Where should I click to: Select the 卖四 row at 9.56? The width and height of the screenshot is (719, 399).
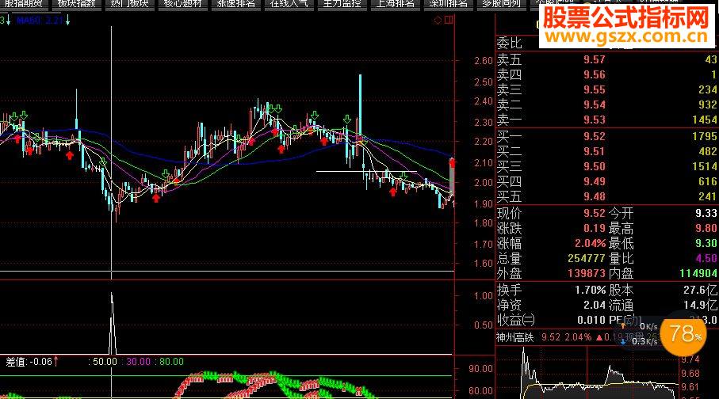click(x=606, y=74)
